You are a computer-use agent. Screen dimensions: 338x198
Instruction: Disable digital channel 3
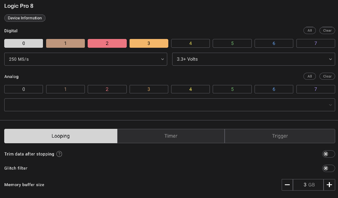point(149,44)
